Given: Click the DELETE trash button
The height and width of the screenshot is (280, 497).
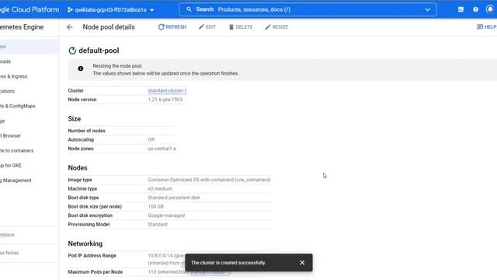Looking at the screenshot, I should 241,27.
